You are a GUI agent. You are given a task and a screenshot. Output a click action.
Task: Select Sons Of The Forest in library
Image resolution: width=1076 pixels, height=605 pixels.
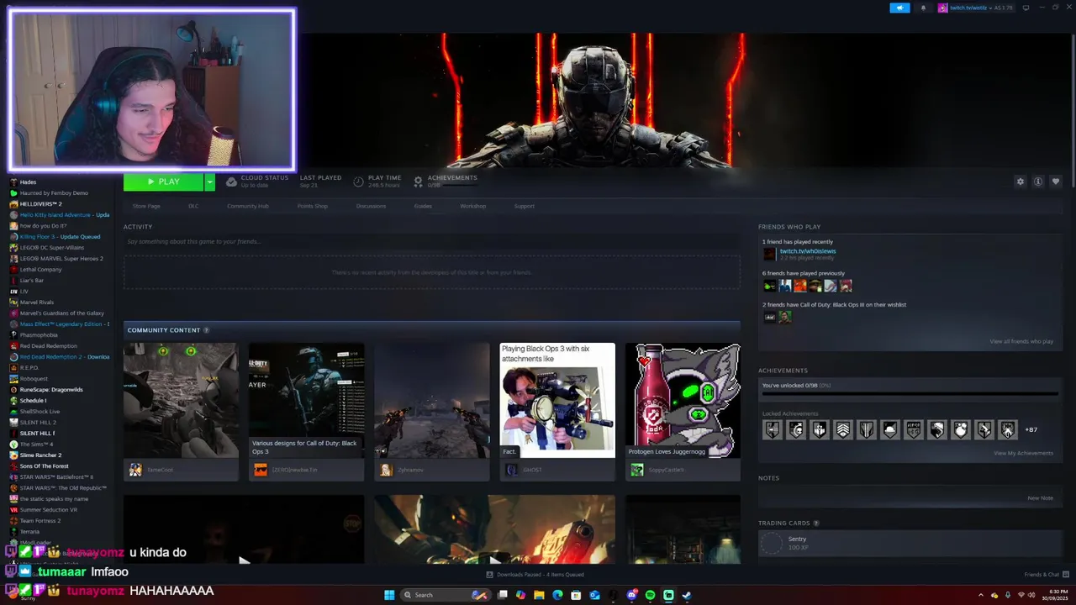[44, 466]
